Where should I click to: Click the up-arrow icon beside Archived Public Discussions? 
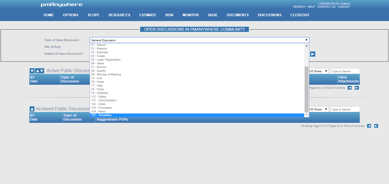[x=32, y=109]
